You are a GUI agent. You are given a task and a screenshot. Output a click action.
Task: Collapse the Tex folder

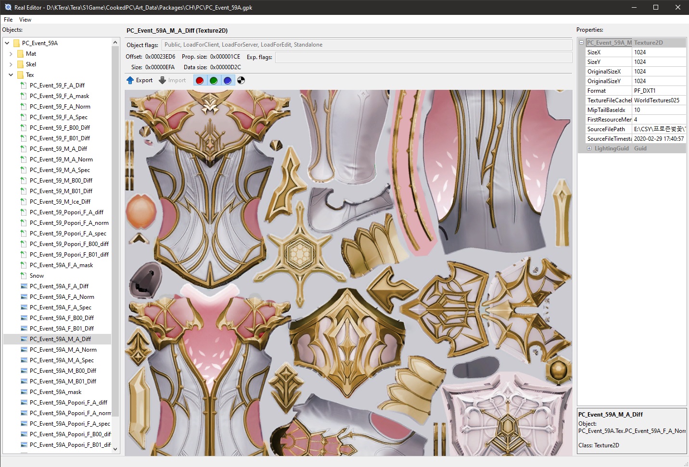pos(11,75)
